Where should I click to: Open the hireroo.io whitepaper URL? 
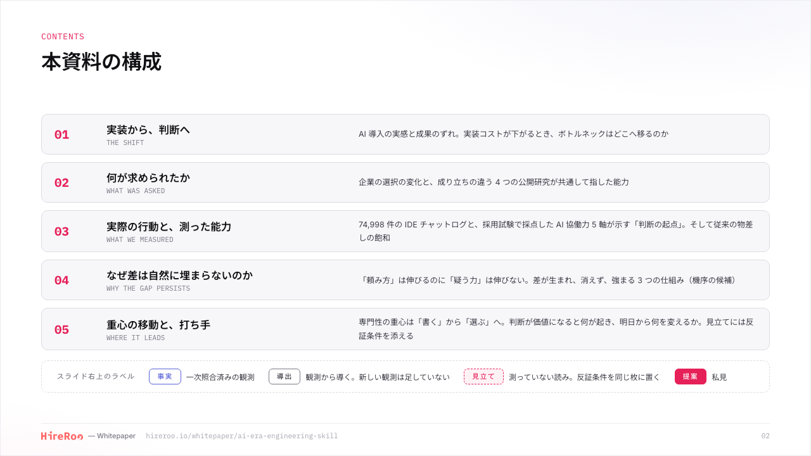click(241, 436)
